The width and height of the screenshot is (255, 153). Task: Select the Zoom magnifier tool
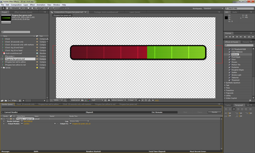[11, 8]
